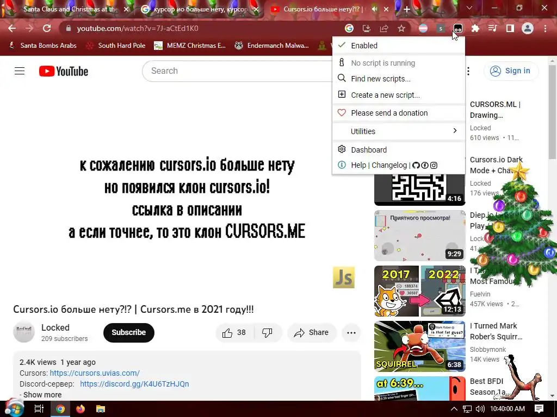Bookmark this page with the star icon
557x417 pixels.
point(401,28)
